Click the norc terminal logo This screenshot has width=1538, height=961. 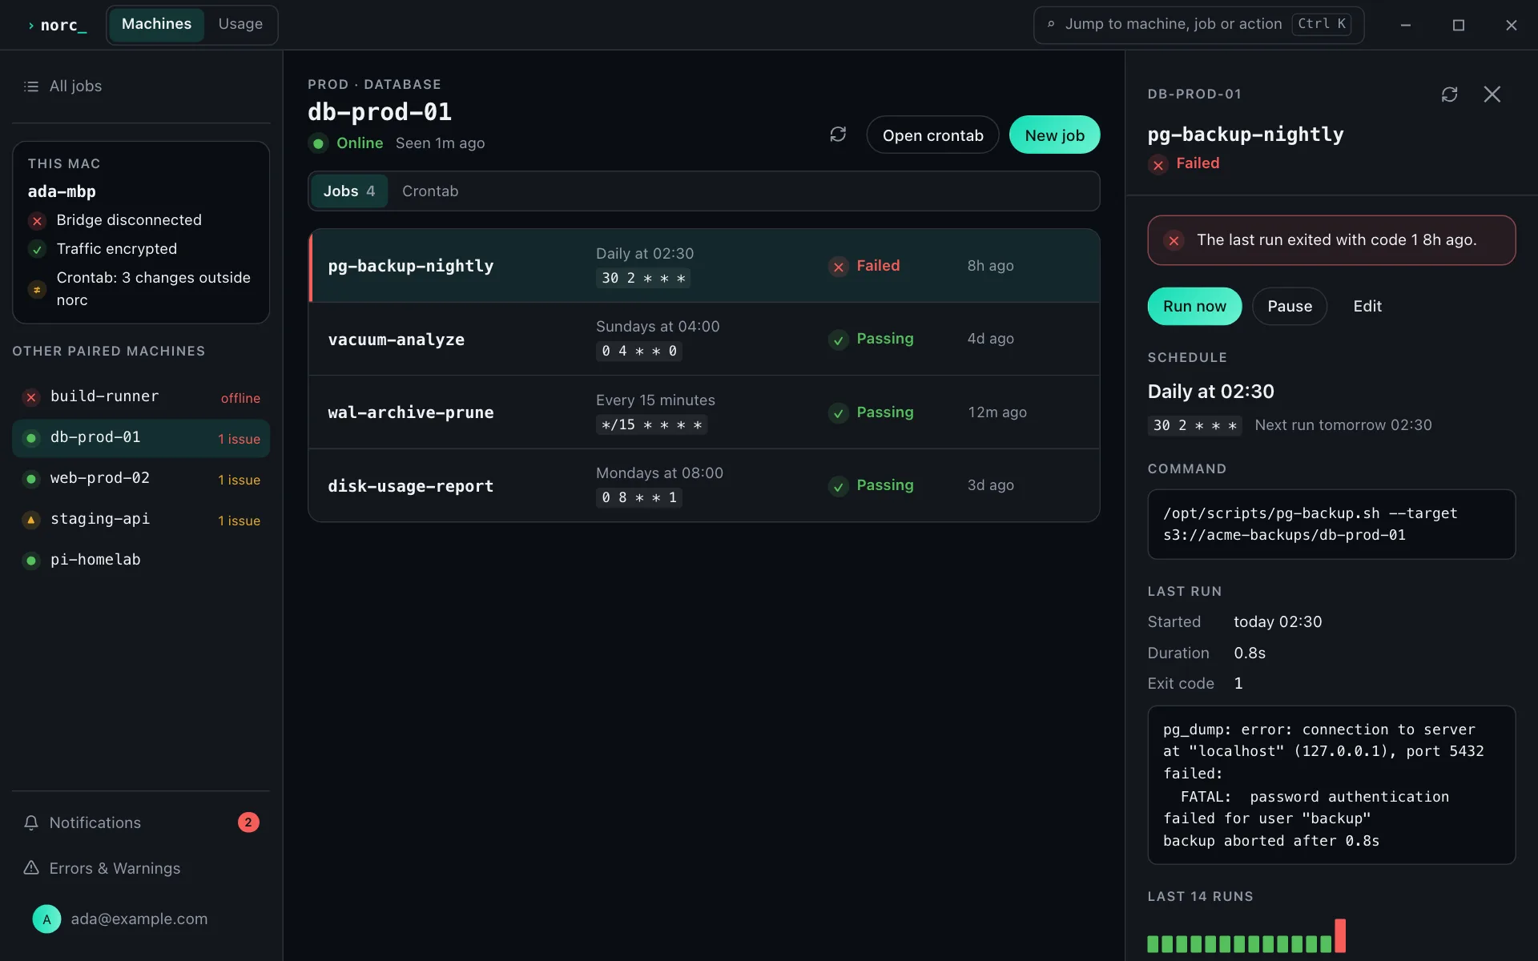[x=57, y=25]
